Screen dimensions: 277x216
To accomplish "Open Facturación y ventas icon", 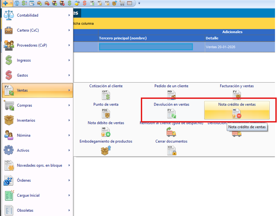I will (237, 95).
